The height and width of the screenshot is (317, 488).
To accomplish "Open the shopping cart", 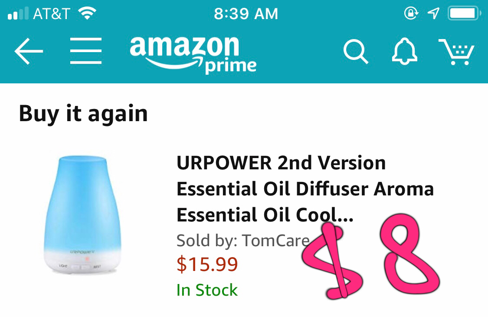I will [457, 52].
